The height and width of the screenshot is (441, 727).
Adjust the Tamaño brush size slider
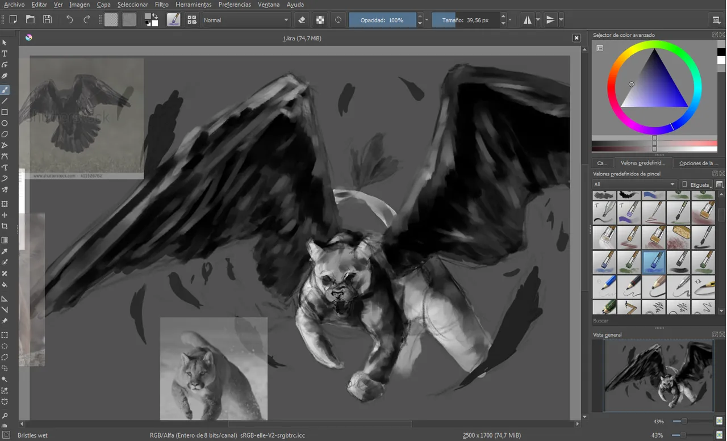tap(465, 20)
